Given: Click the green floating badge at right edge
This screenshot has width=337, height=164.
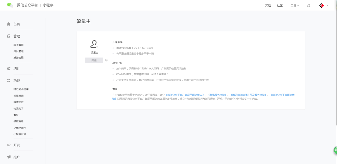Looking at the screenshot, I should (335, 150).
